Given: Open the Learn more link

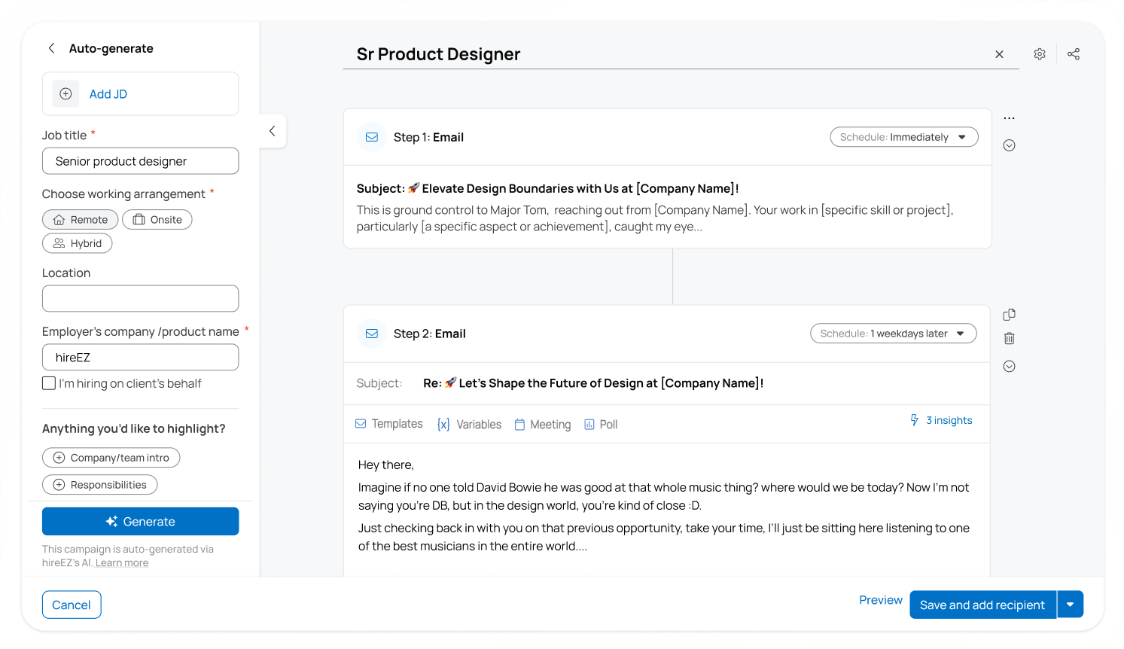Looking at the screenshot, I should 122,563.
